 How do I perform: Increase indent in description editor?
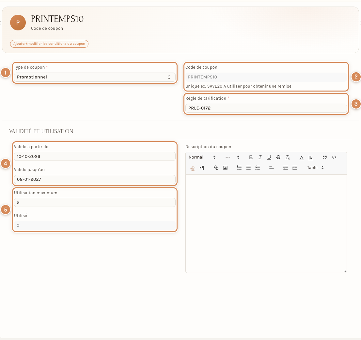(x=295, y=168)
